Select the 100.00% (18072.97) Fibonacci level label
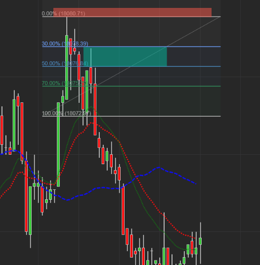 point(66,113)
